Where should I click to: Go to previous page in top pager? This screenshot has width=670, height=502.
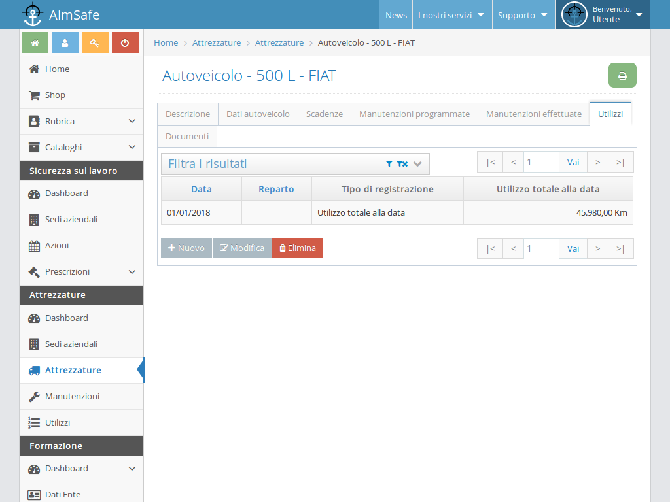(x=514, y=162)
